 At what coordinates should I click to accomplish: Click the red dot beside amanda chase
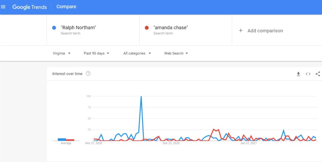click(x=147, y=28)
